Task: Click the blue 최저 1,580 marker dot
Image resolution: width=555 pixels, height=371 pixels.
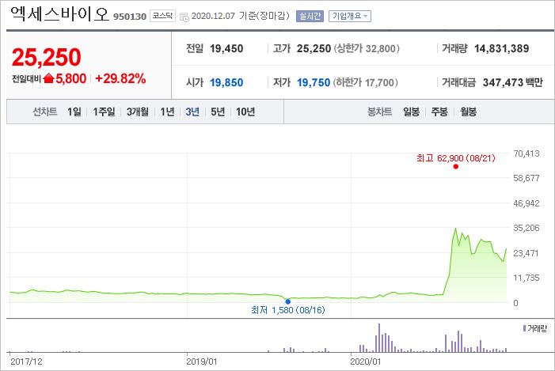Action: 287,301
